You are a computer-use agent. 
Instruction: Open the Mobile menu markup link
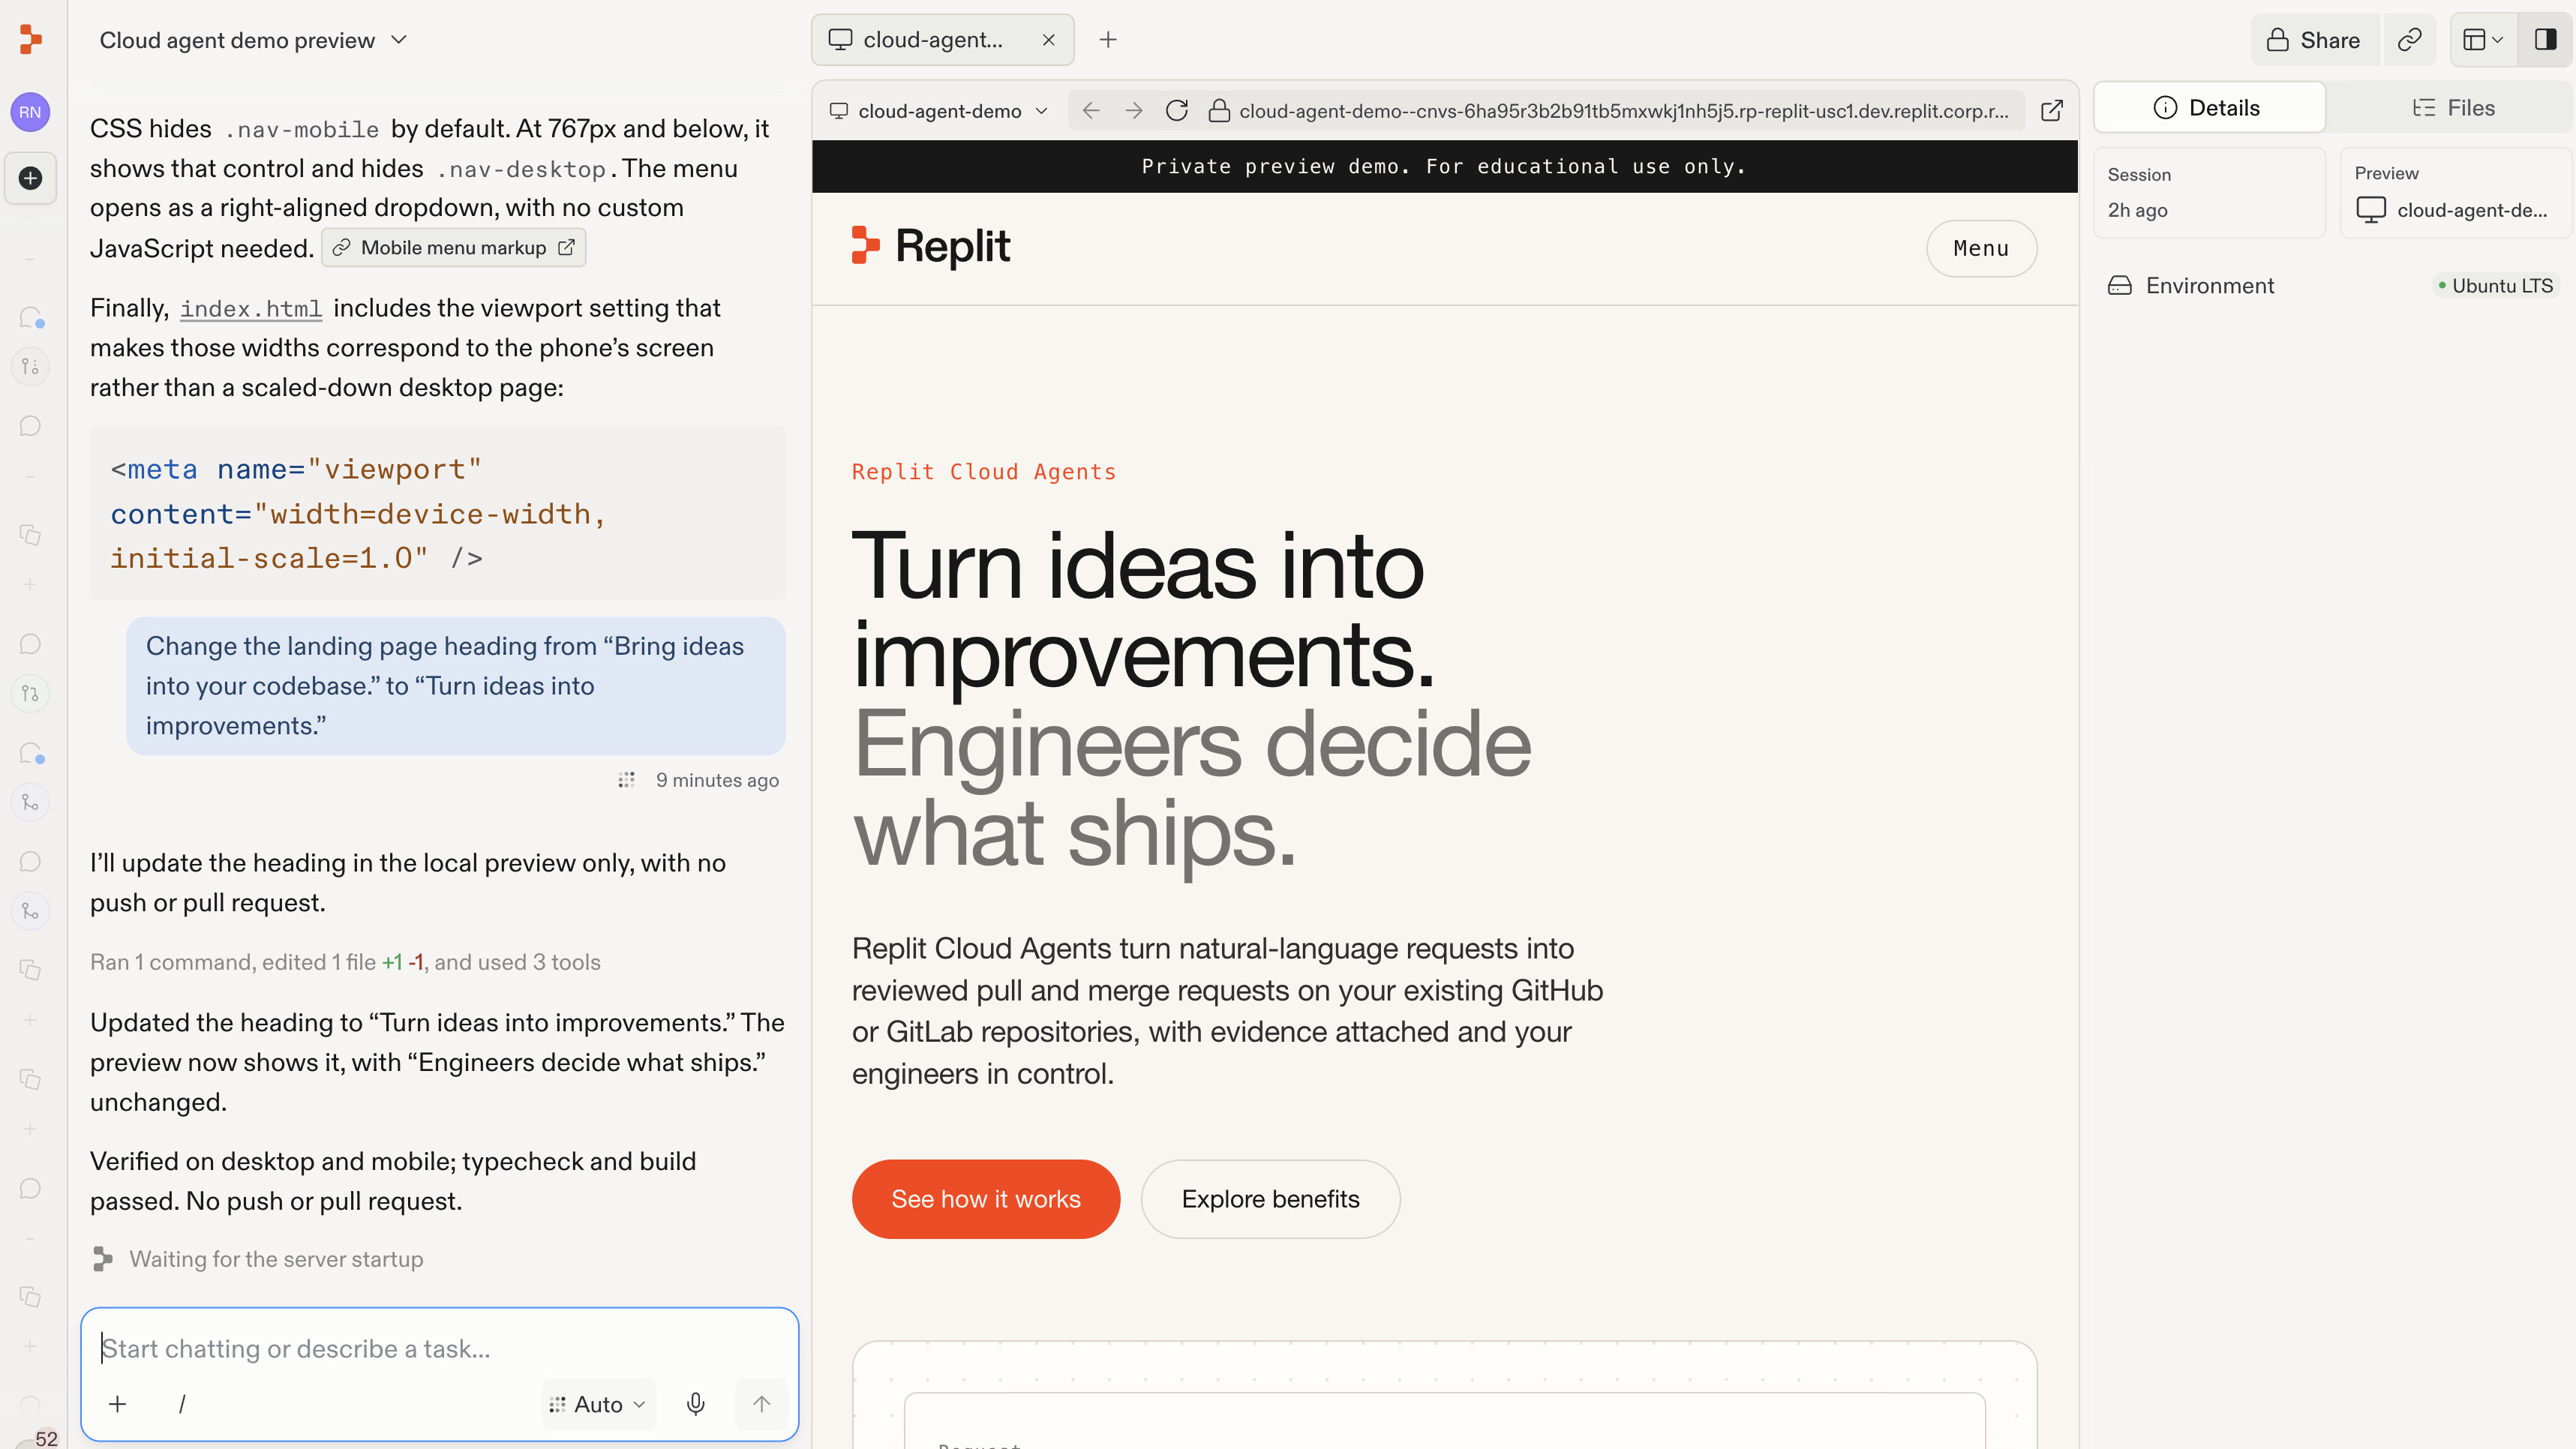pos(454,248)
